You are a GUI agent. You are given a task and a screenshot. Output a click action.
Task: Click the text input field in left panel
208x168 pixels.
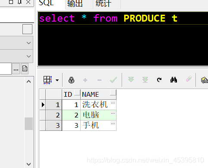click(6, 69)
